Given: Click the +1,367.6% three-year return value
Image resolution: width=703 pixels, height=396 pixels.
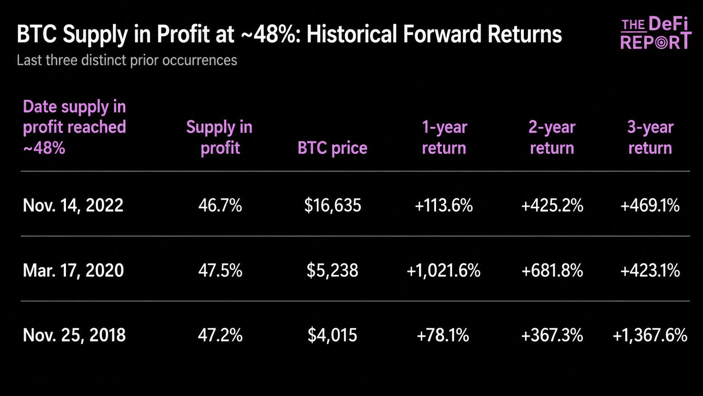Looking at the screenshot, I should click(x=650, y=335).
